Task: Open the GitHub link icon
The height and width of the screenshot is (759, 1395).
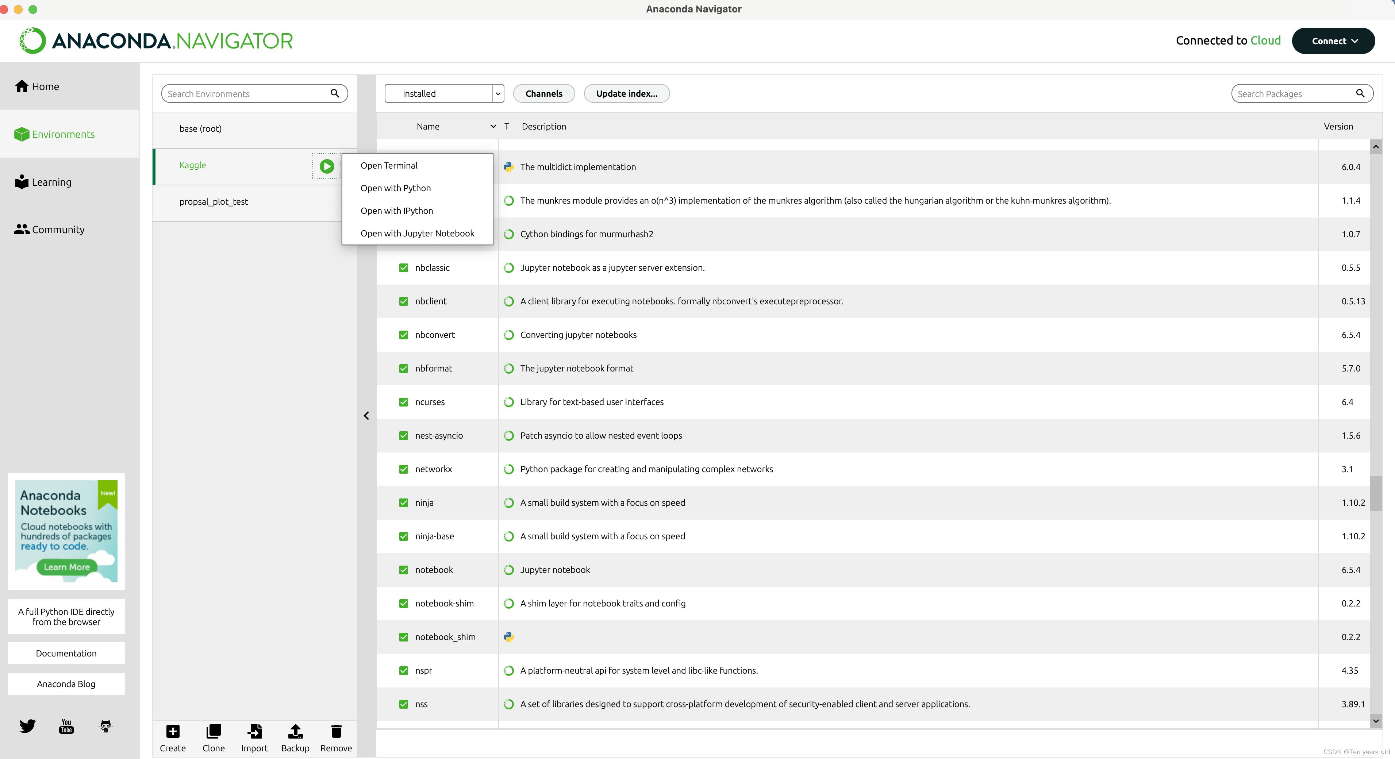Action: click(105, 726)
